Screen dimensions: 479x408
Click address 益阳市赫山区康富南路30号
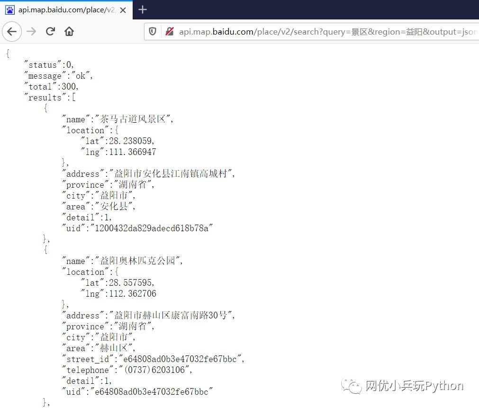tap(171, 315)
